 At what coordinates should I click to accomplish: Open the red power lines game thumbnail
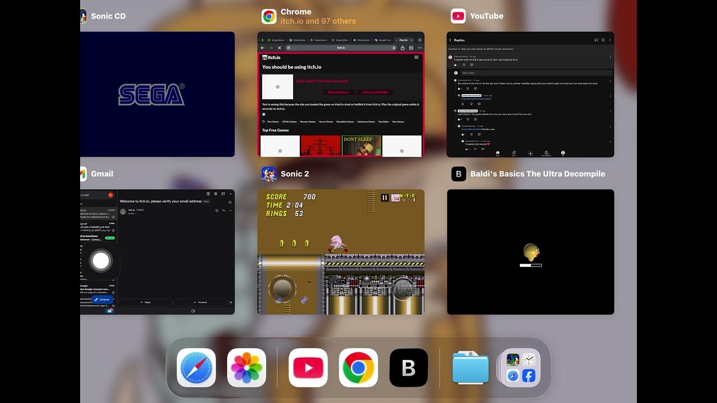(x=320, y=146)
